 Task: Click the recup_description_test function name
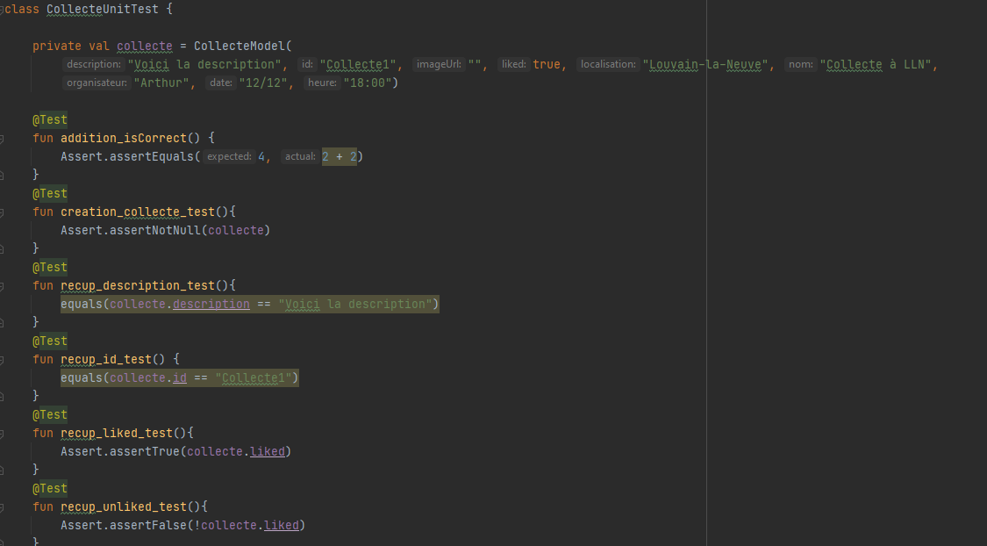(x=138, y=285)
